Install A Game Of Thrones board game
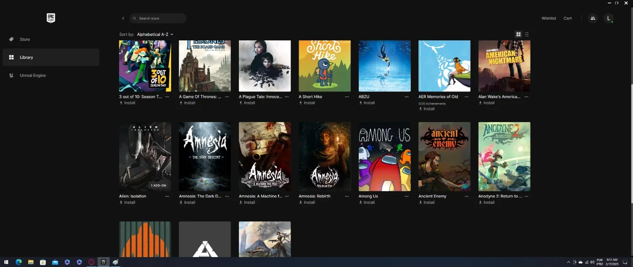The image size is (633, 267). (187, 103)
